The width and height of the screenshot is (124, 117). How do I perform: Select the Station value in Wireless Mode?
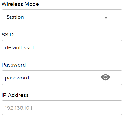pos(15,17)
